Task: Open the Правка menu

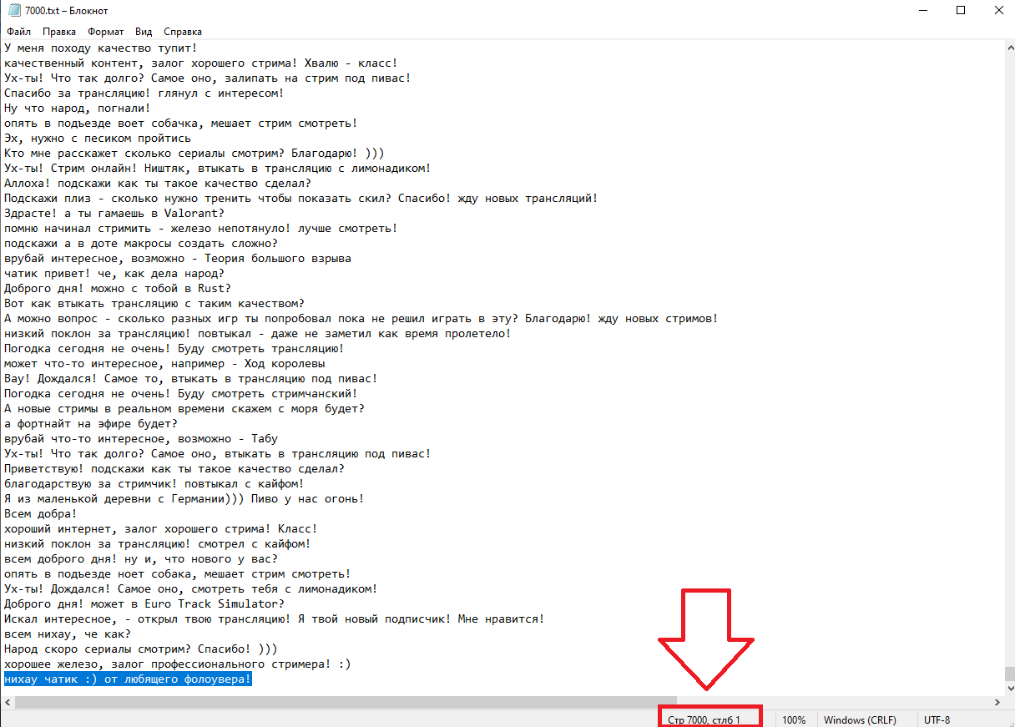Action: point(59,32)
